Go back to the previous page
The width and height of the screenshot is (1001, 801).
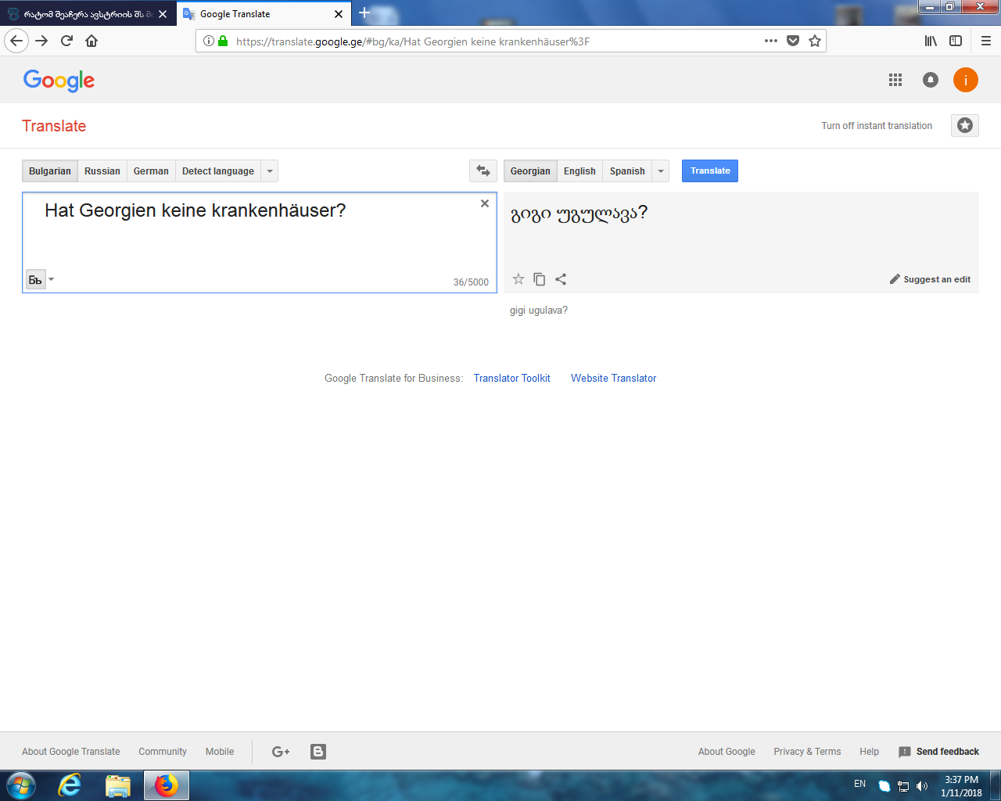[16, 41]
